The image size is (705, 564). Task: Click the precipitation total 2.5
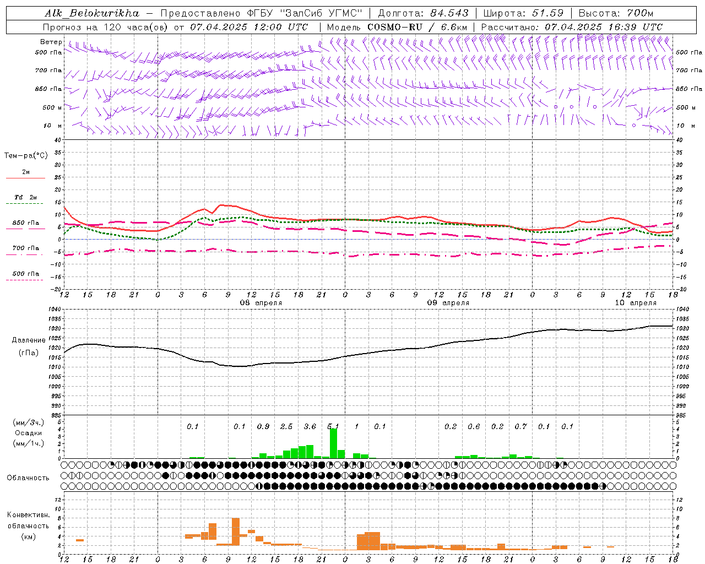(286, 426)
